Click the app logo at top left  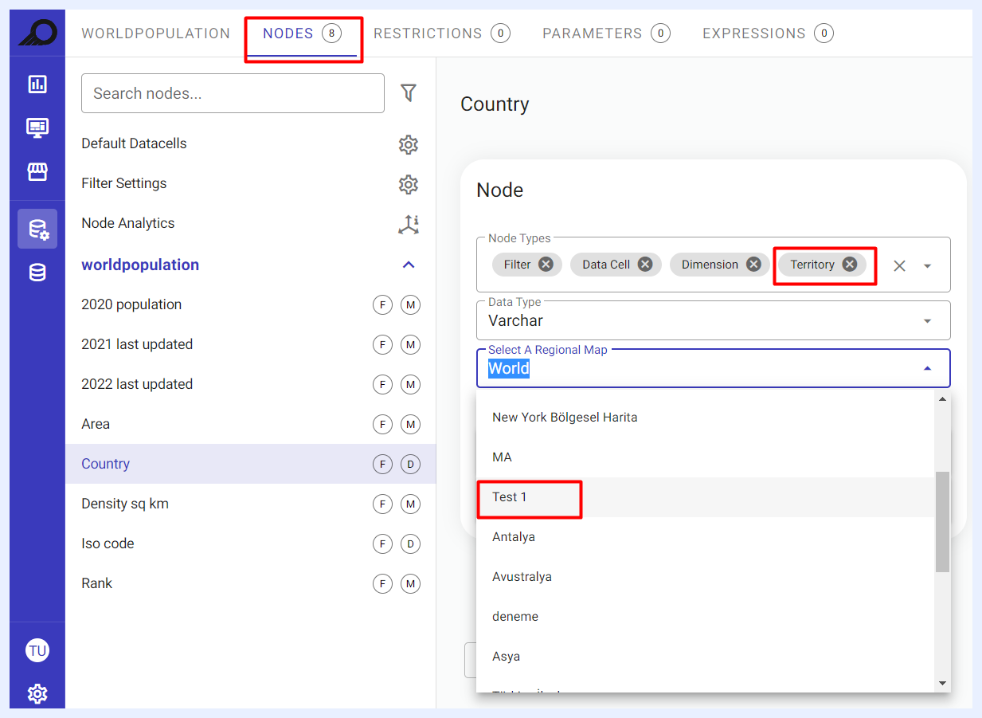37,33
